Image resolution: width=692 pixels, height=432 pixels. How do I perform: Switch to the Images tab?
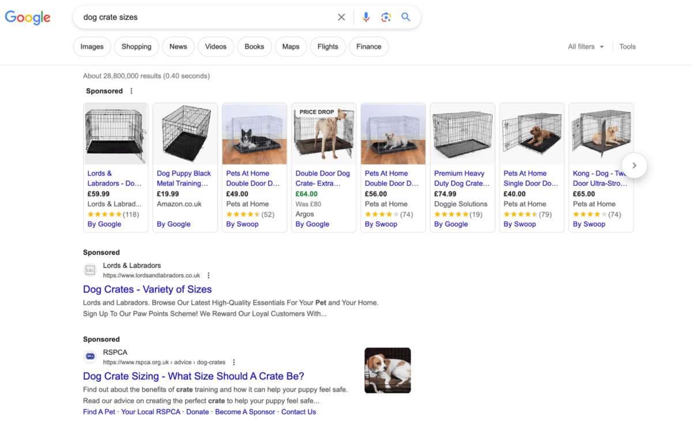click(92, 47)
